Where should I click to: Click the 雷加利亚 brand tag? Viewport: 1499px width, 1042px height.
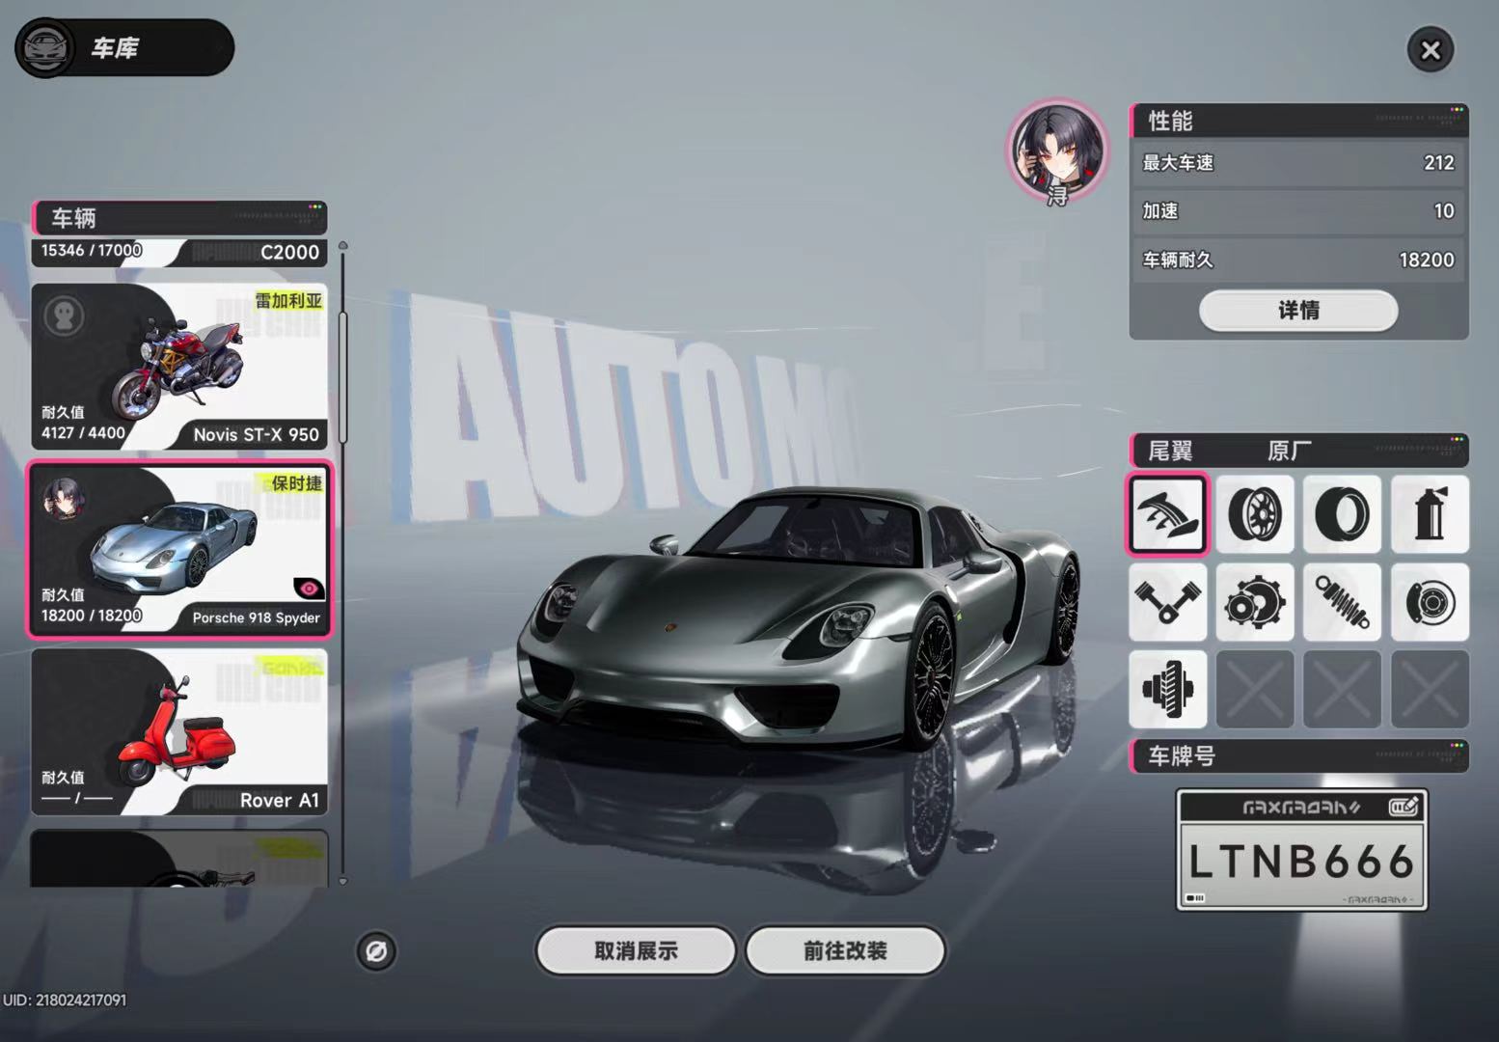tap(288, 301)
